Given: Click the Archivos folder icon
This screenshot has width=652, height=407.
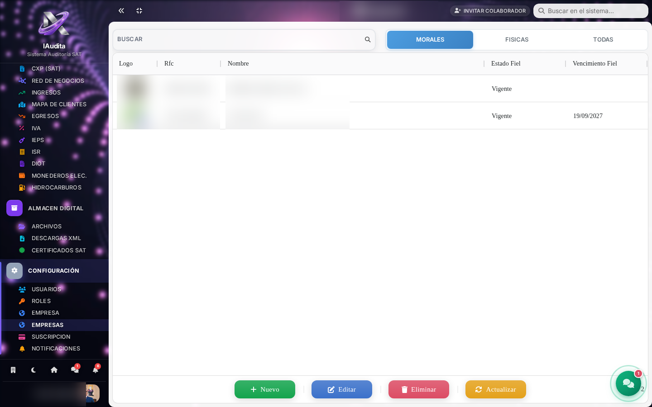Looking at the screenshot, I should [x=22, y=227].
